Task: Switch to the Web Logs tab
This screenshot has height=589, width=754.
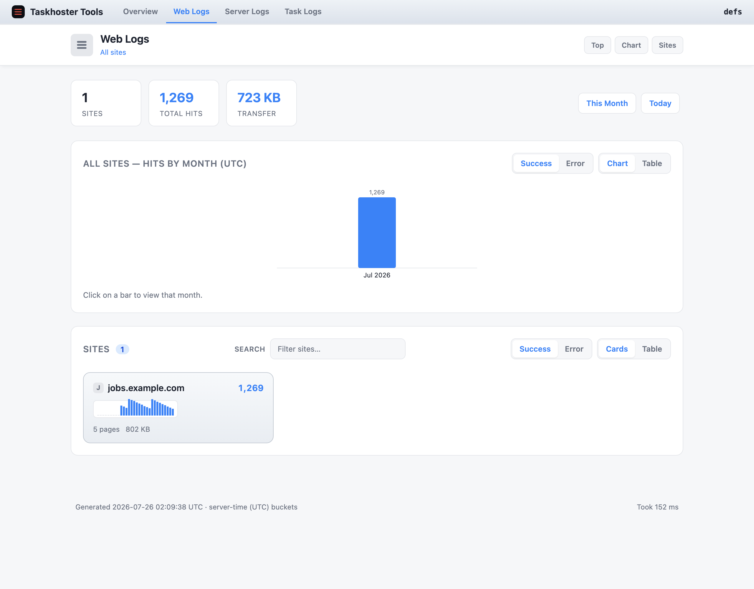Action: 191,11
